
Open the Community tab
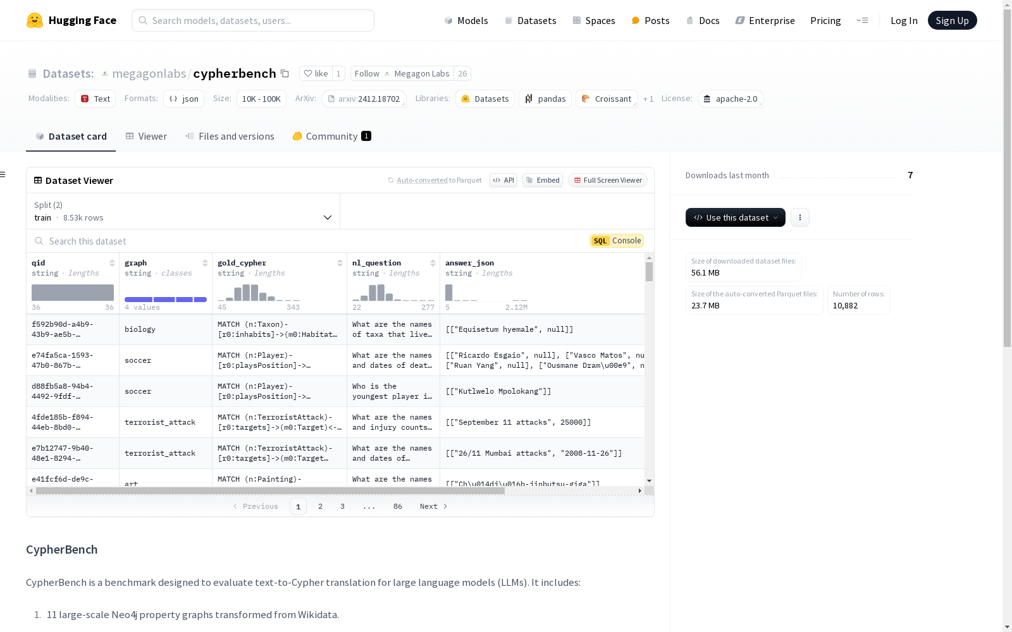(x=332, y=137)
